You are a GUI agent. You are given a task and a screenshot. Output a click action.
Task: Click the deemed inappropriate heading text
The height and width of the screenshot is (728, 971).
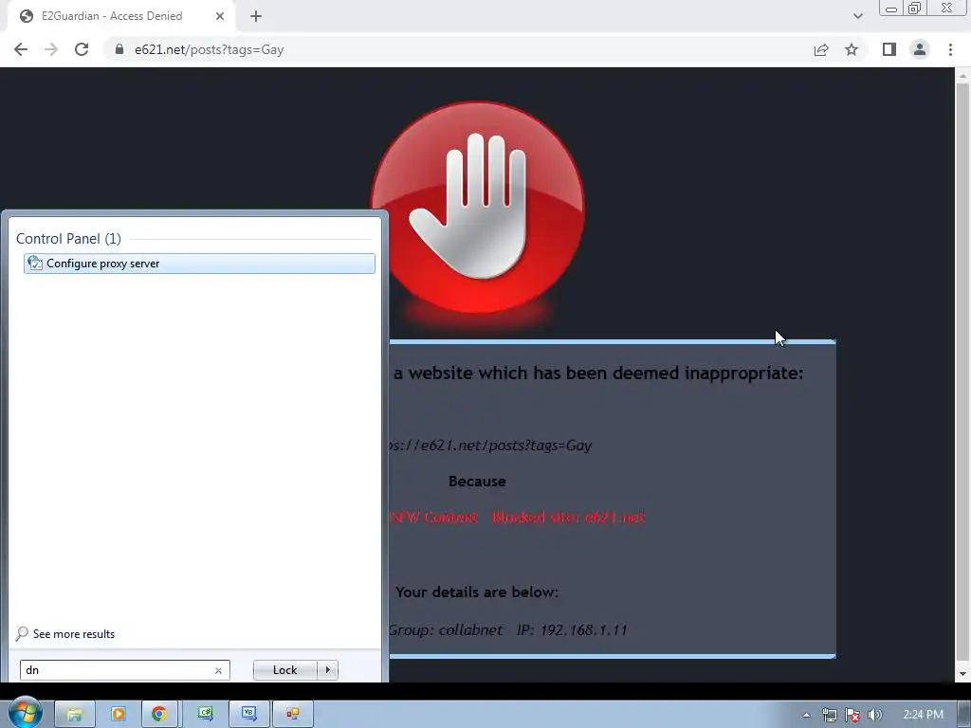click(x=598, y=373)
